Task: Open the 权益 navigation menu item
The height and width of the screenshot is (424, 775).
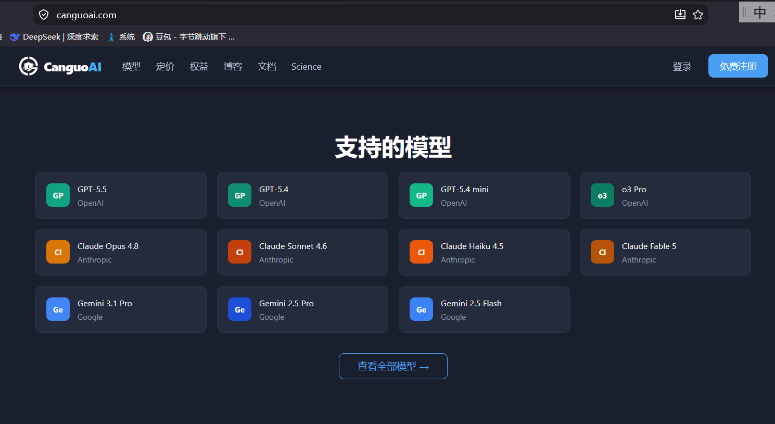Action: 199,66
